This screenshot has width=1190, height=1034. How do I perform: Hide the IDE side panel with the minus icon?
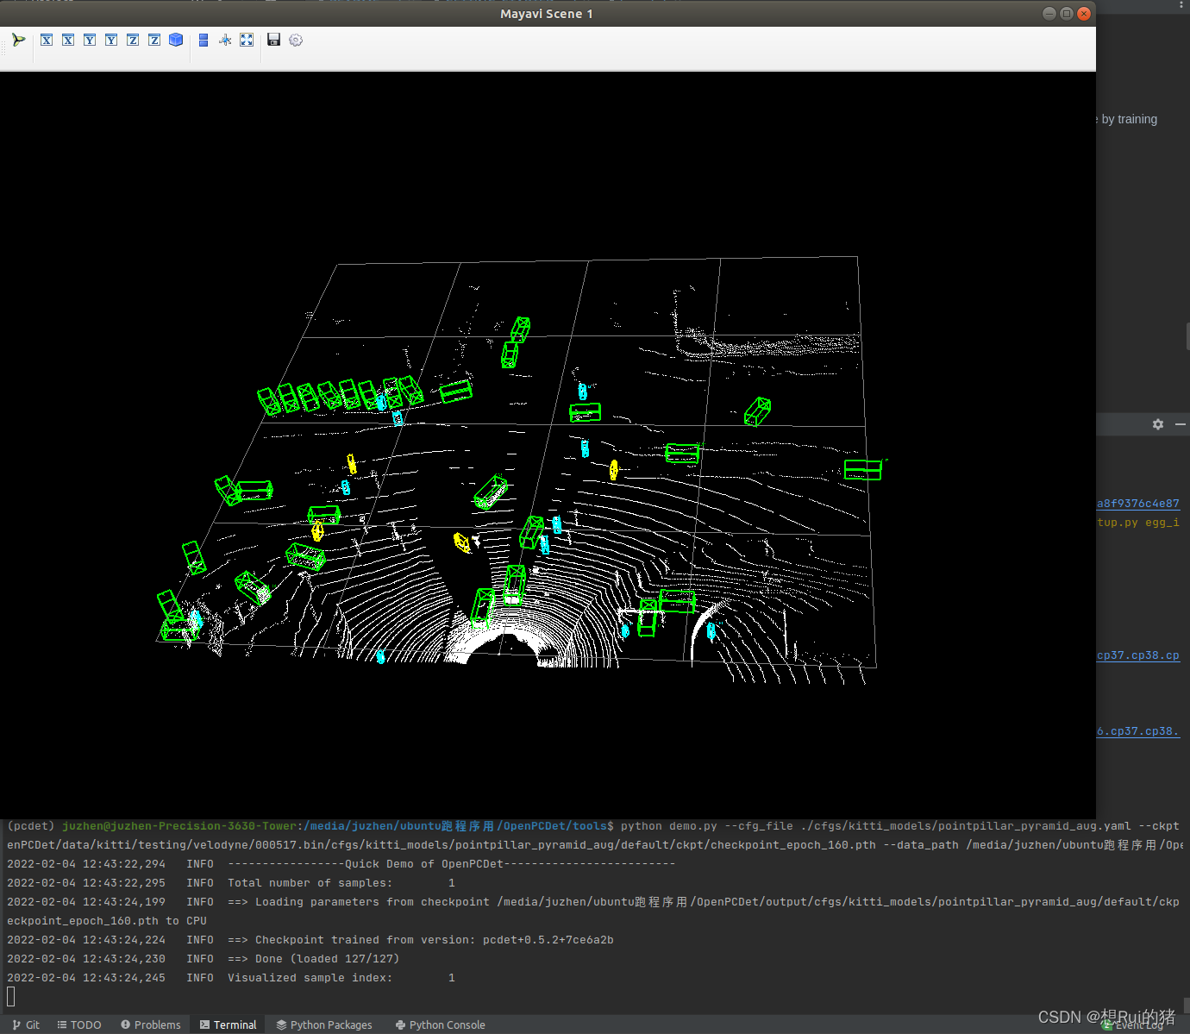click(x=1180, y=424)
